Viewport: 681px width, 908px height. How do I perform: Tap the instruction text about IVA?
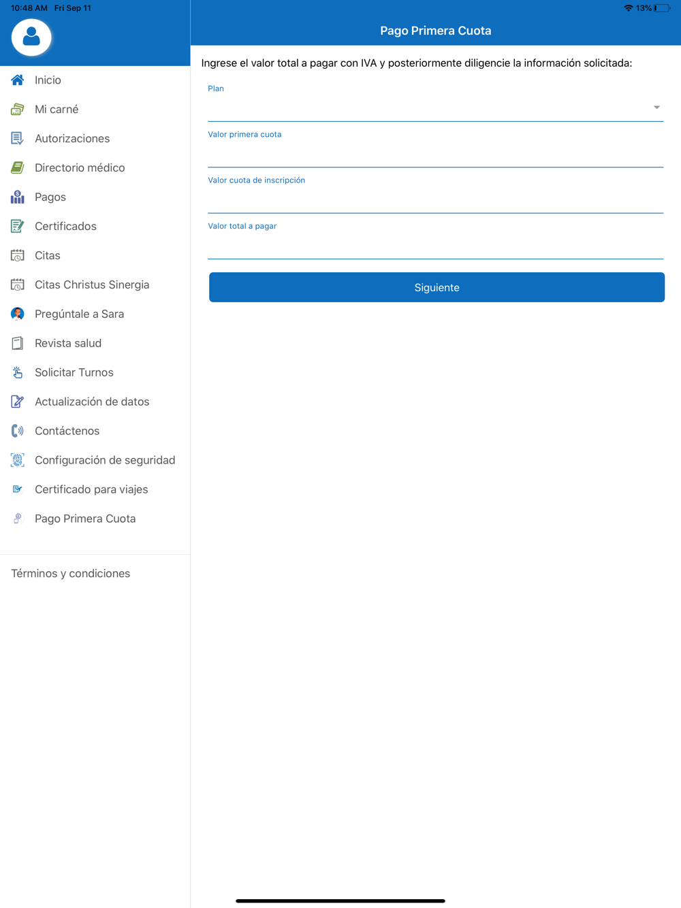point(417,63)
